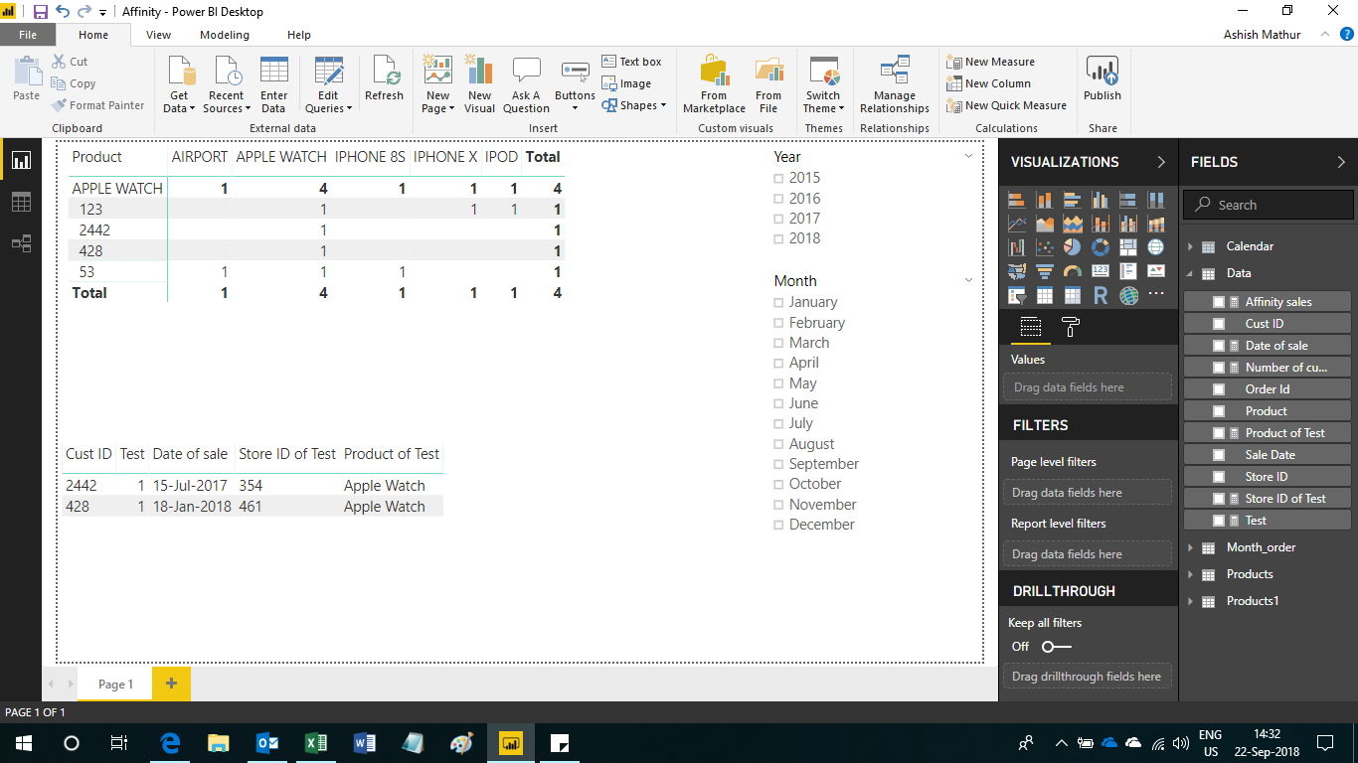Choose the ribbon chart visualization

tap(1156, 224)
